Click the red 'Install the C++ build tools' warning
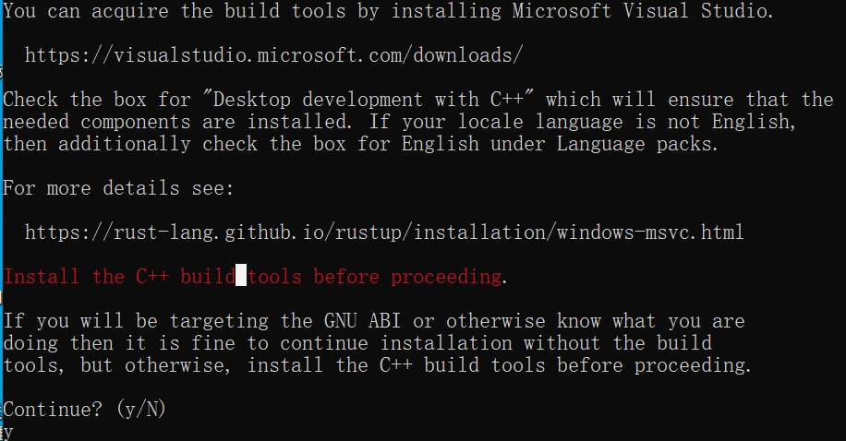Screen dimensions: 846x441 click(x=256, y=277)
